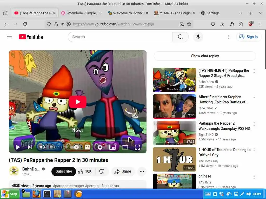Open the player settings gear
This screenshot has width=266, height=199.
100,147
